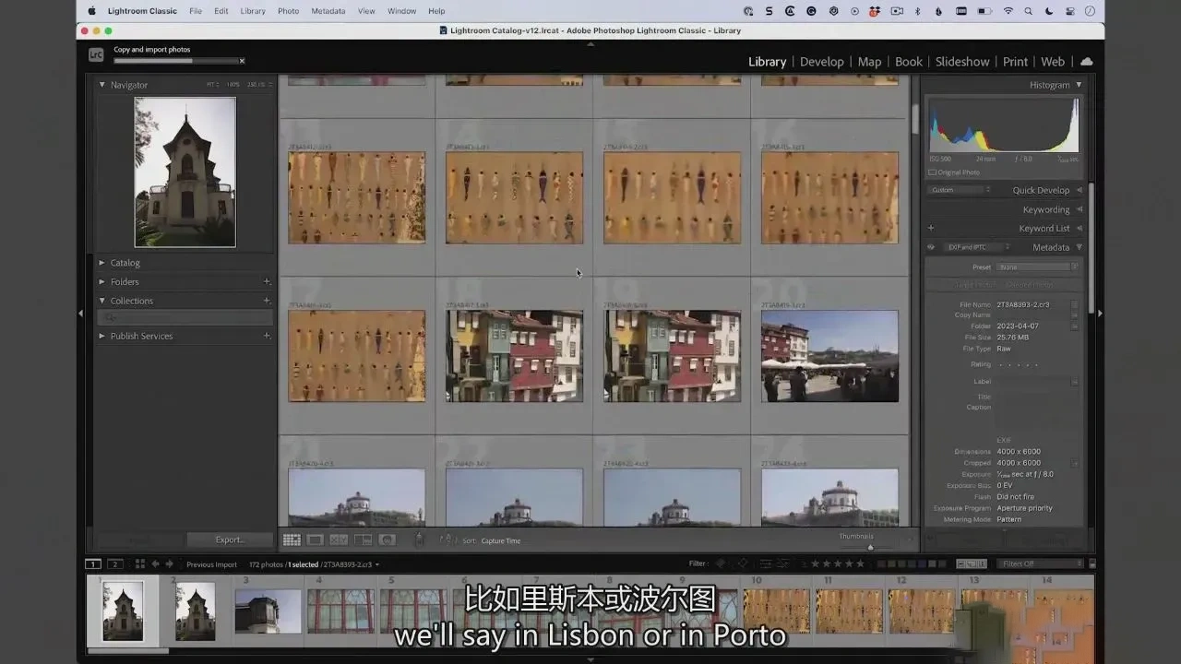Viewport: 1181px width, 664px height.
Task: Switch to Grid view icon in toolbar
Action: point(292,540)
